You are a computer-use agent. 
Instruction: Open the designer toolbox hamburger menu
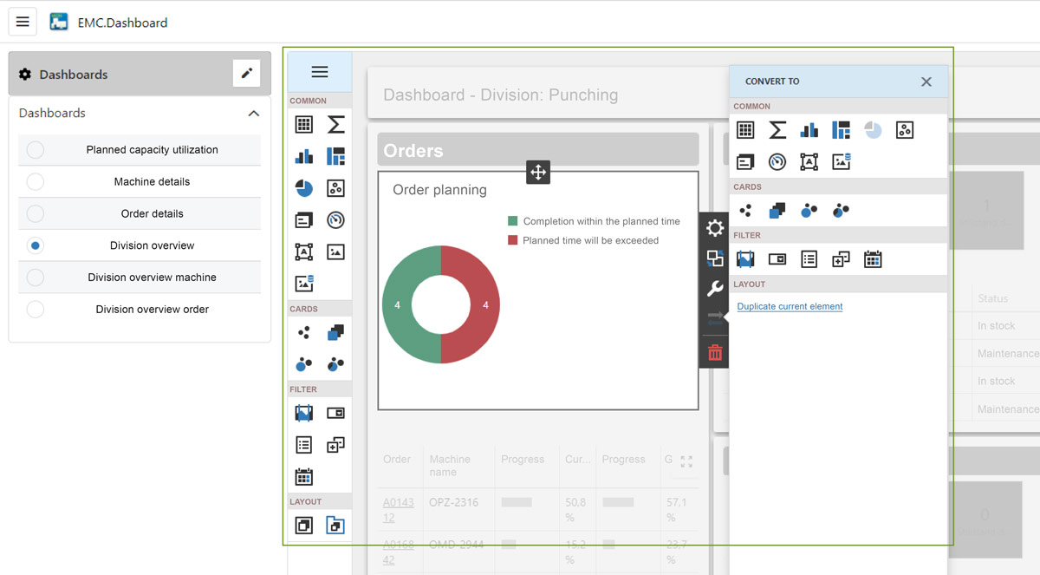[320, 72]
